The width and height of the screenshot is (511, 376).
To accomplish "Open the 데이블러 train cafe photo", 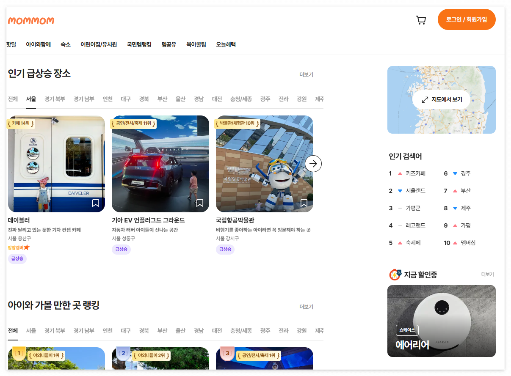I will click(56, 164).
